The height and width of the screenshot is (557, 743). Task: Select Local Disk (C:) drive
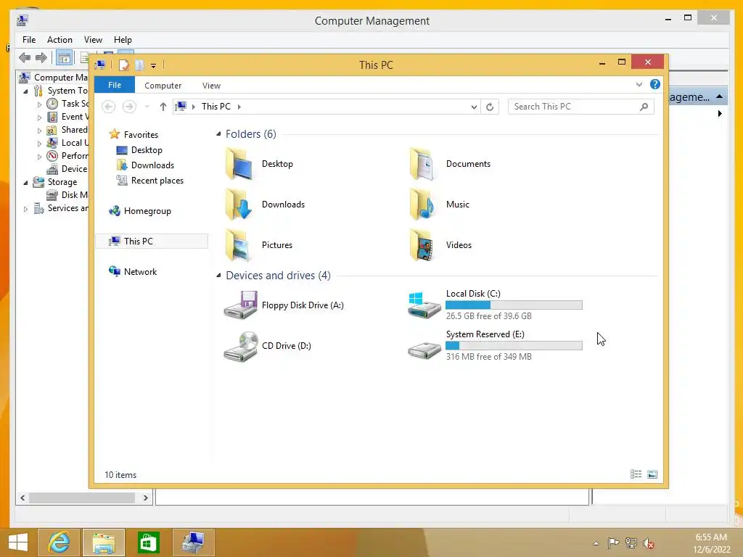pyautogui.click(x=495, y=305)
